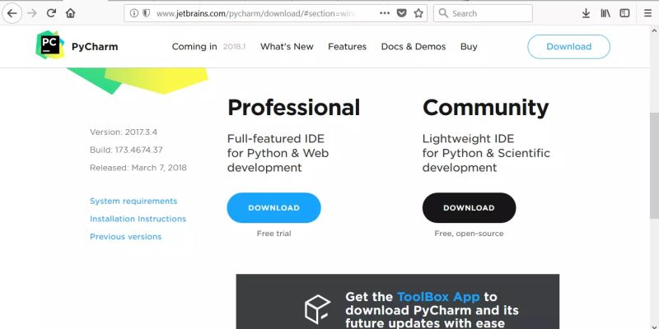Click the Community heading
Viewport: 659px width, 329px height.
click(x=485, y=108)
